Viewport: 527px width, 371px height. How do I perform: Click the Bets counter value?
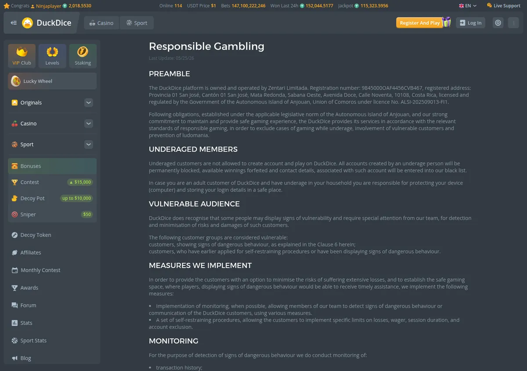(249, 6)
